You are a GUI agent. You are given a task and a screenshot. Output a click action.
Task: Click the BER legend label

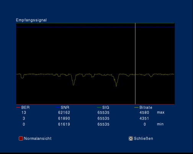point(25,107)
